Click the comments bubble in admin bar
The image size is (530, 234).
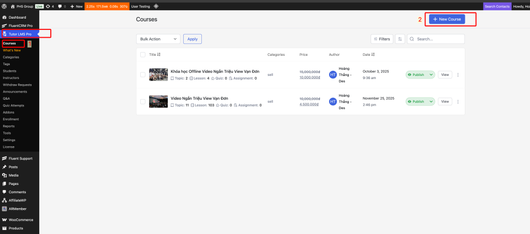(x=62, y=6)
